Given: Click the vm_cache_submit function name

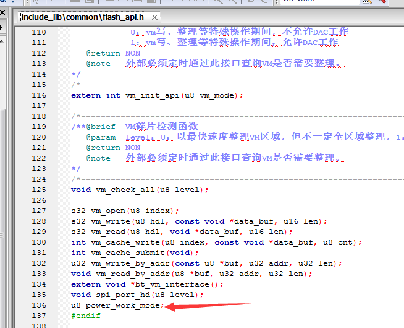Looking at the screenshot, I should coord(127,253).
